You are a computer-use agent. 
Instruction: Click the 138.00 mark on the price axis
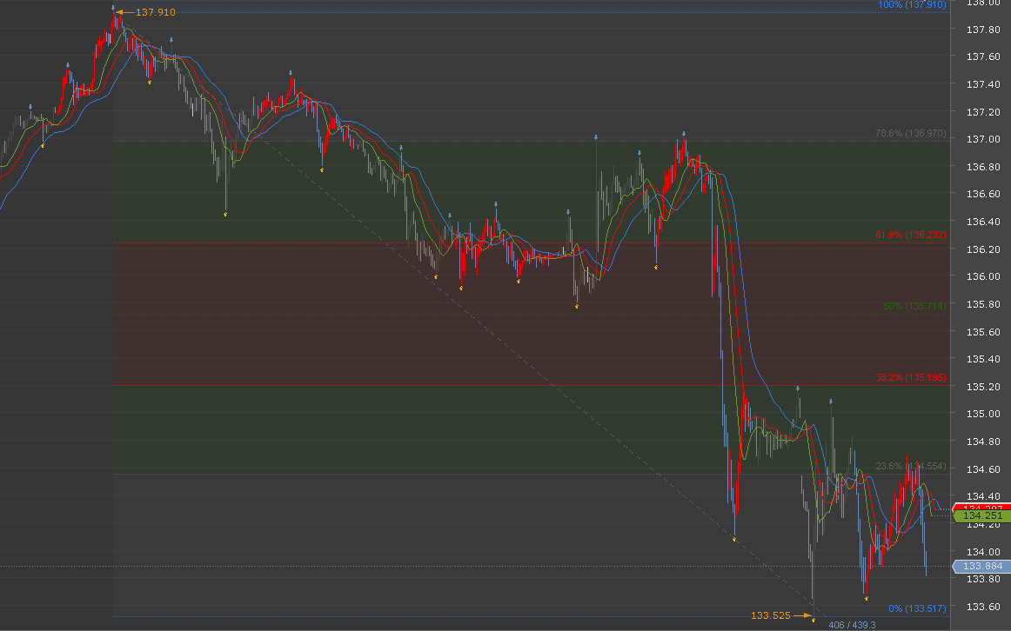tap(982, 3)
